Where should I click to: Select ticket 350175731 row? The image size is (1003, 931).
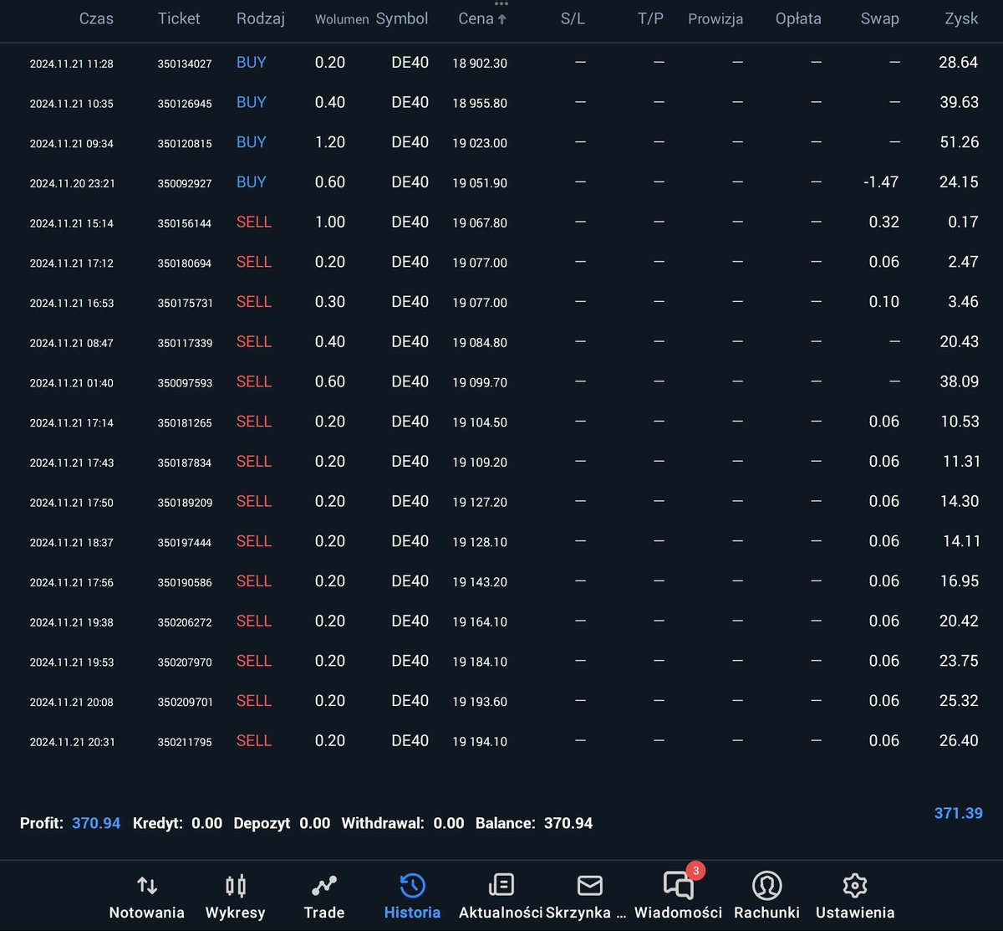tap(501, 302)
